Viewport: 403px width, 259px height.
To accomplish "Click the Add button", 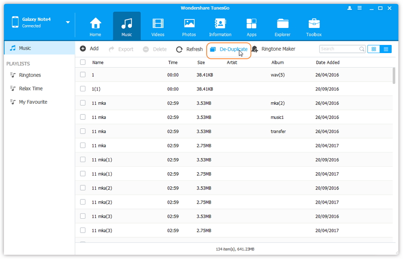I will (x=89, y=49).
